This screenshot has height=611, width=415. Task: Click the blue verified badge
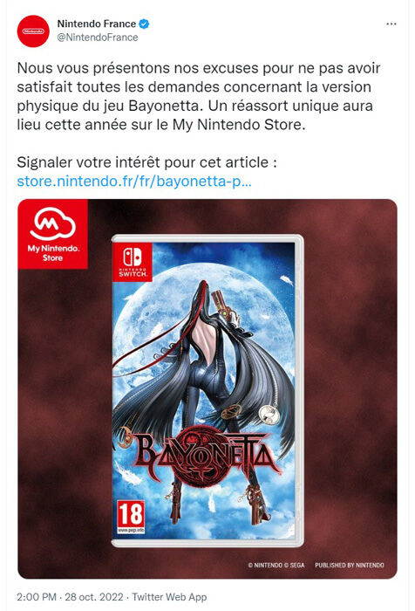tap(144, 24)
